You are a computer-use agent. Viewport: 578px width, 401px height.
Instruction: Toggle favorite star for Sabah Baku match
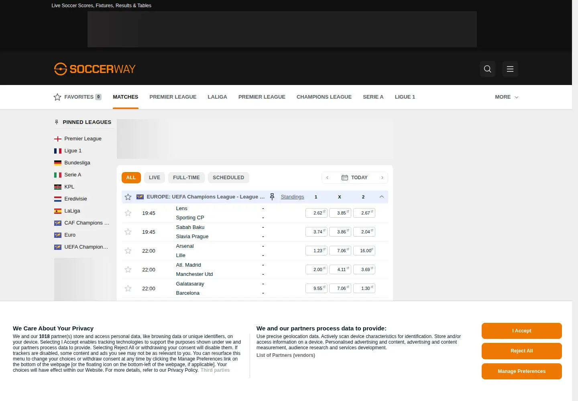pyautogui.click(x=128, y=232)
